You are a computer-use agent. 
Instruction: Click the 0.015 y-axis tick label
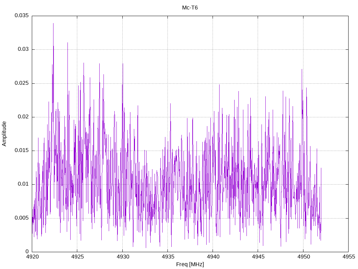pos(22,150)
